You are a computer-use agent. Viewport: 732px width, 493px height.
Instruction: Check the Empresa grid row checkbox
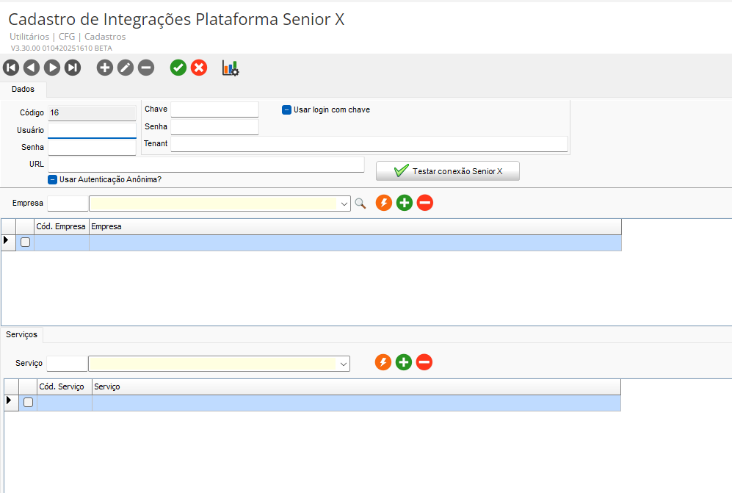(25, 242)
